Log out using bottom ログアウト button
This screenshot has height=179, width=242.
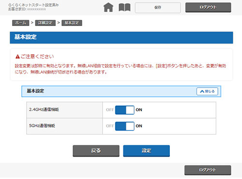click(x=208, y=170)
